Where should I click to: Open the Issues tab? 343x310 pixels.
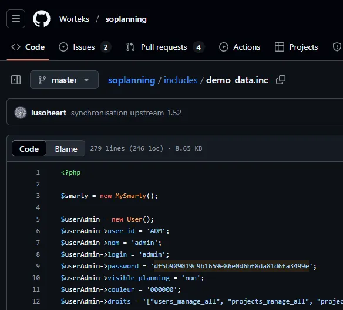(x=85, y=47)
